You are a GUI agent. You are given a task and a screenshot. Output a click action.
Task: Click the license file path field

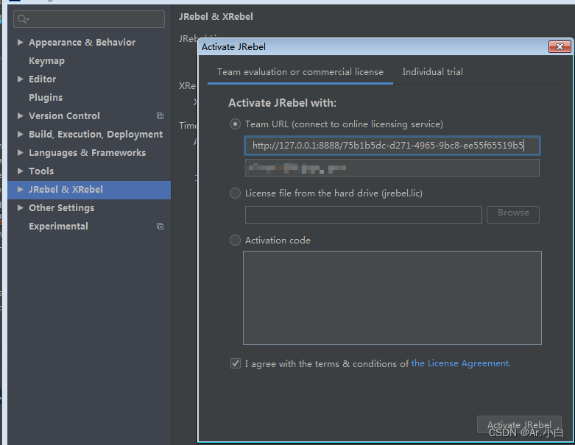coord(364,214)
